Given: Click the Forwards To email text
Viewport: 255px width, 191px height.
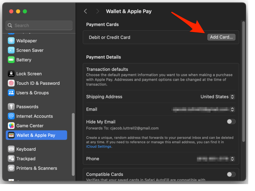Looking at the screenshot, I should (122, 128).
